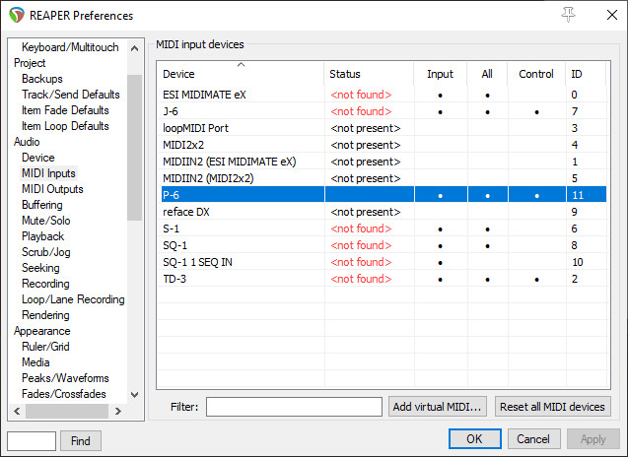Sort by the Control column header

coord(536,74)
